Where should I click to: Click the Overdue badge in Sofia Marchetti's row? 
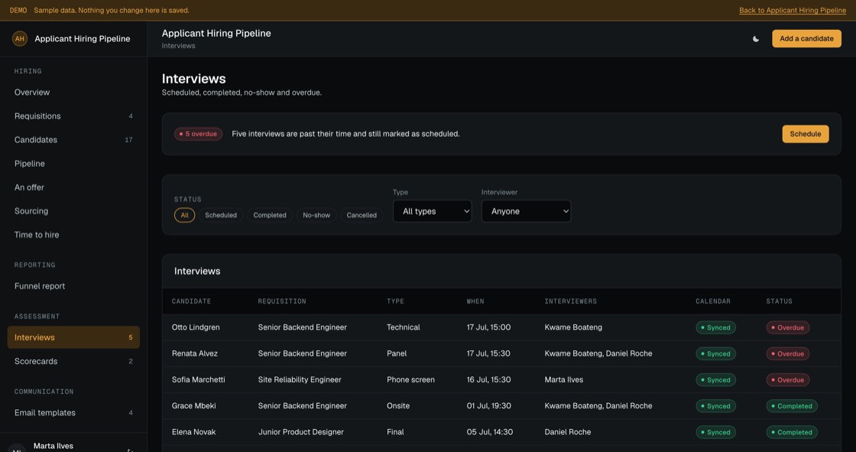(x=788, y=380)
